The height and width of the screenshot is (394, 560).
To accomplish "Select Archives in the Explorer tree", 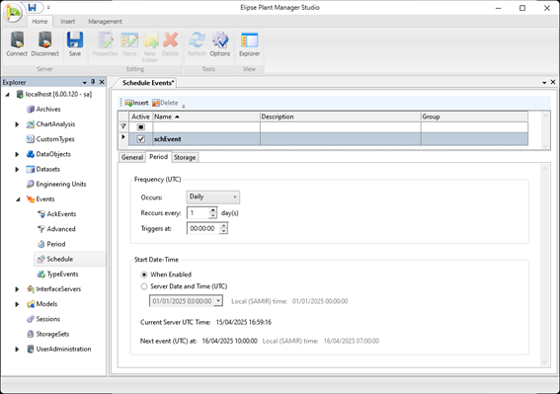I will click(x=48, y=109).
